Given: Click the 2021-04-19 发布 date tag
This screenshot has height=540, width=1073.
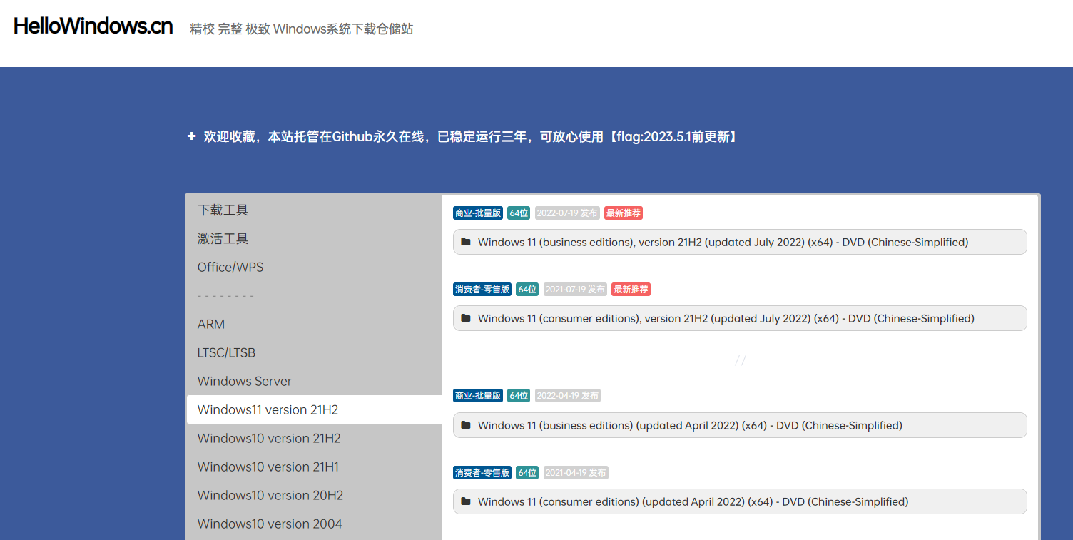Looking at the screenshot, I should [576, 472].
